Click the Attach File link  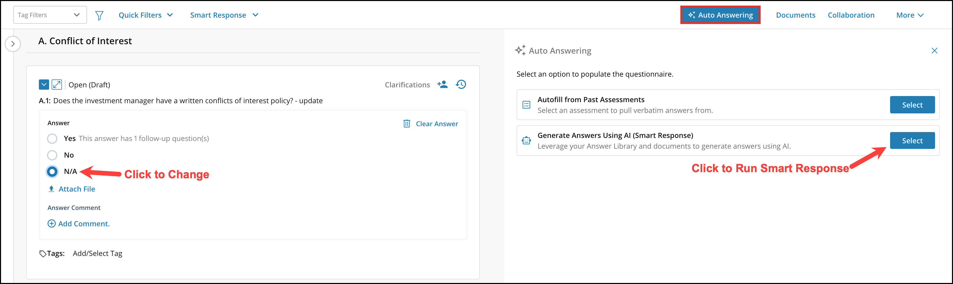pyautogui.click(x=77, y=189)
